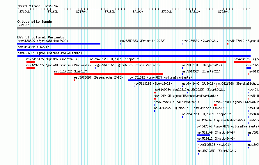The width and height of the screenshot is (259, 165).
Task: Open the dgv2904n166 (gnomADStructuralVariants) label
Action: [x=128, y=65]
